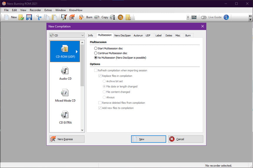The width and height of the screenshot is (253, 168).
Task: Click the recorder selection field in toolbar
Action: (161, 17)
